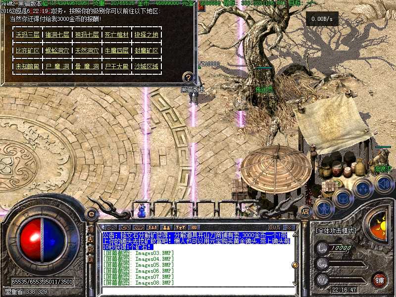Viewport: 396px width, 297px height.
Task: Click the looped-arrow icon on chat toolbar
Action: 125,228
